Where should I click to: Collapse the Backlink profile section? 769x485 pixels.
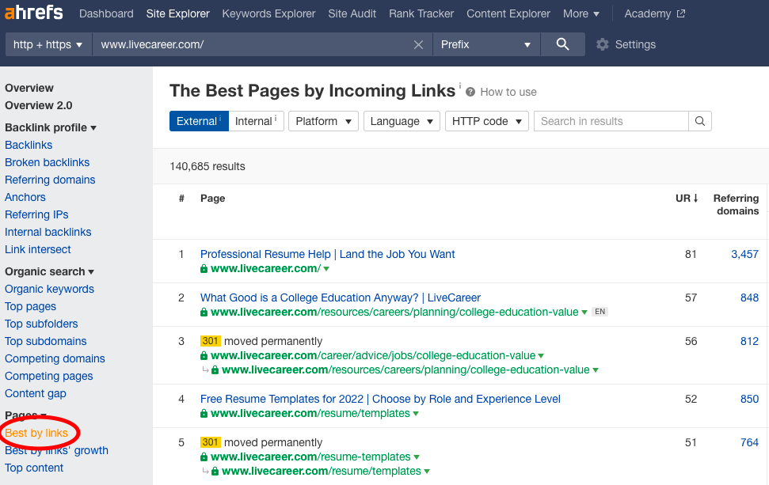51,127
